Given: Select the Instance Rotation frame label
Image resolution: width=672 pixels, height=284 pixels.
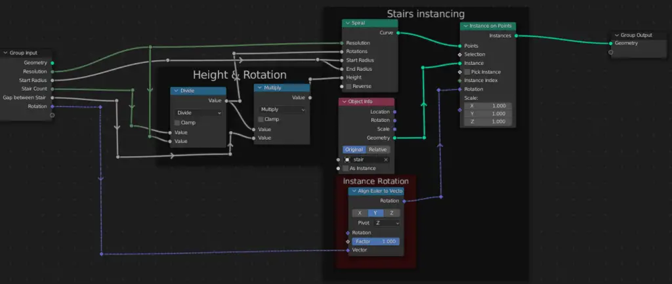Looking at the screenshot, I should 376,181.
